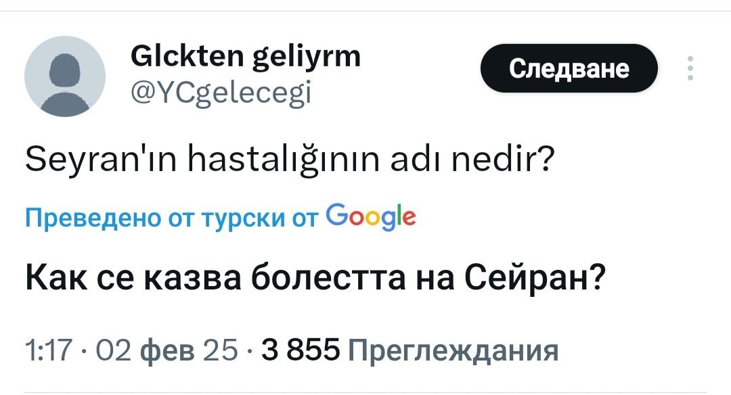
Task: Click the Преглеждания views label
Action: pyautogui.click(x=453, y=351)
